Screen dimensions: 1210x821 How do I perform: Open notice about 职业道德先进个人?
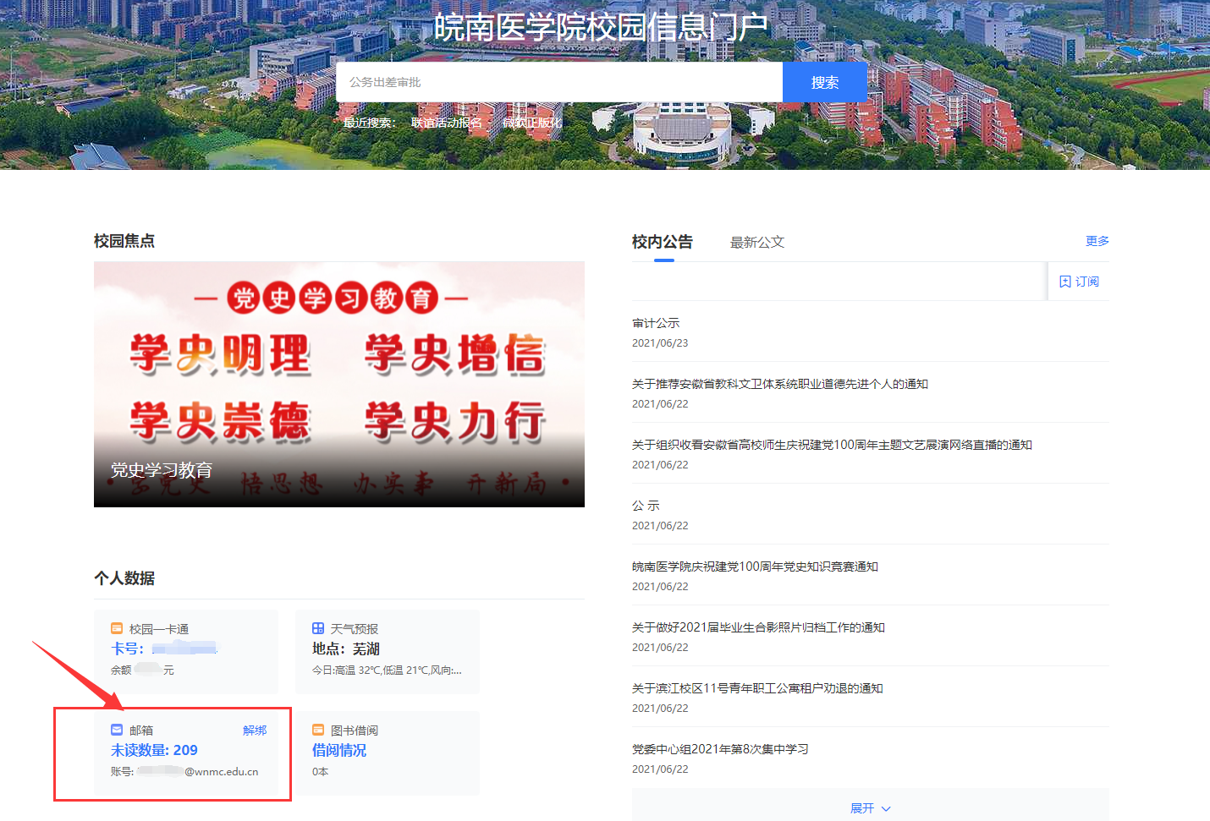click(780, 384)
